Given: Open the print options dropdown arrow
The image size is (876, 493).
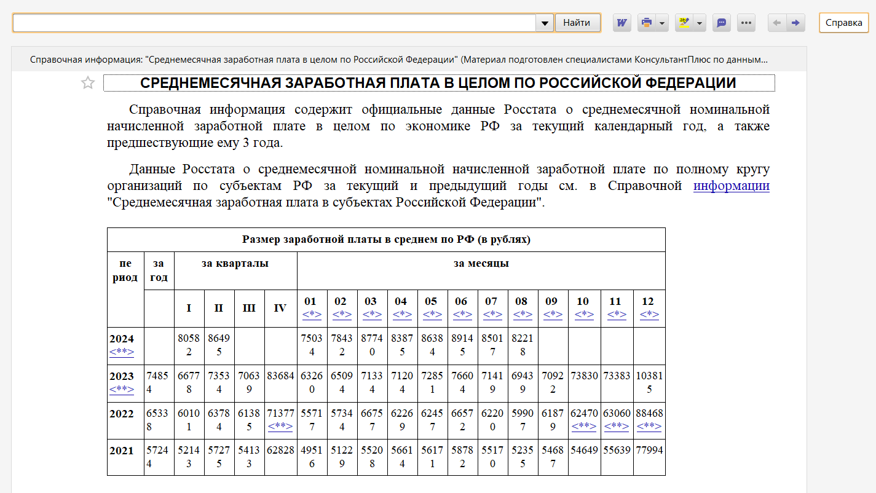Looking at the screenshot, I should [662, 23].
